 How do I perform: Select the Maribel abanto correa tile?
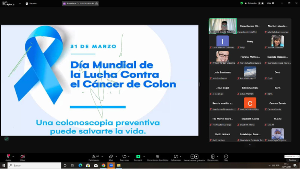pos(277,27)
